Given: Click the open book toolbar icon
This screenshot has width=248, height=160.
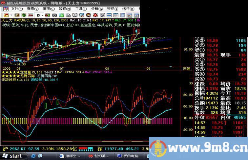Looking at the screenshot, I should [x=74, y=15].
